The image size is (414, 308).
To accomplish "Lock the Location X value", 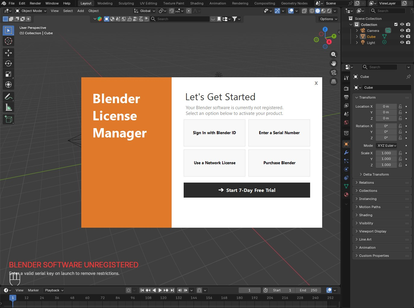I will click(x=400, y=106).
